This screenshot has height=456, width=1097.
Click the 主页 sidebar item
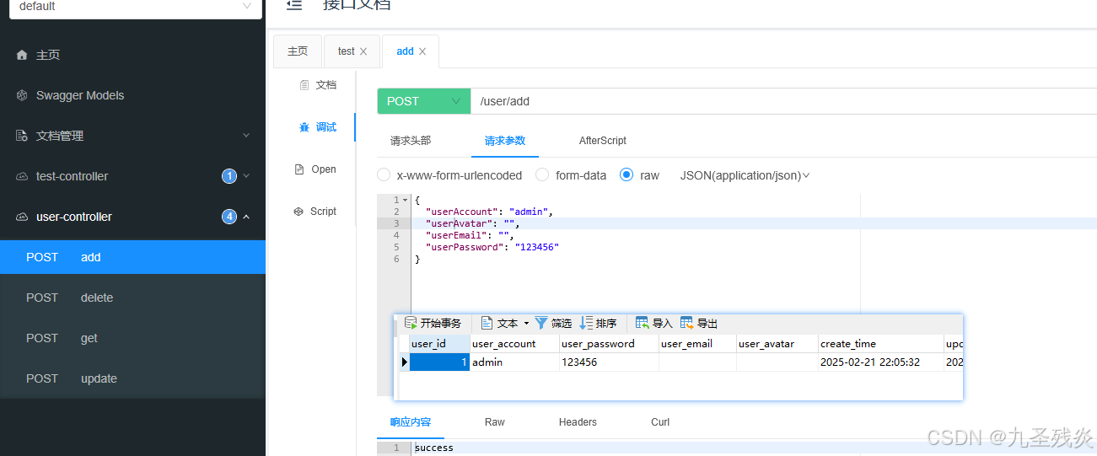point(132,55)
